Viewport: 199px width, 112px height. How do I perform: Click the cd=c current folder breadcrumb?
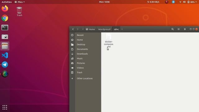tap(116, 29)
